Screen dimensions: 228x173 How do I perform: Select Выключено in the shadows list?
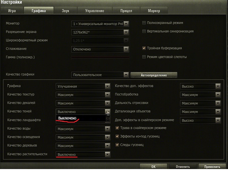(81, 118)
